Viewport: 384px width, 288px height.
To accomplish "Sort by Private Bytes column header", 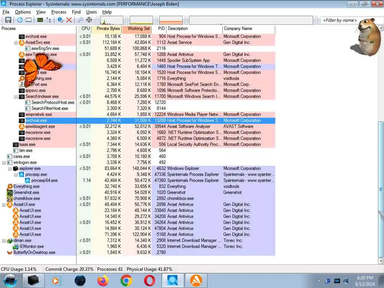I will pyautogui.click(x=106, y=28).
